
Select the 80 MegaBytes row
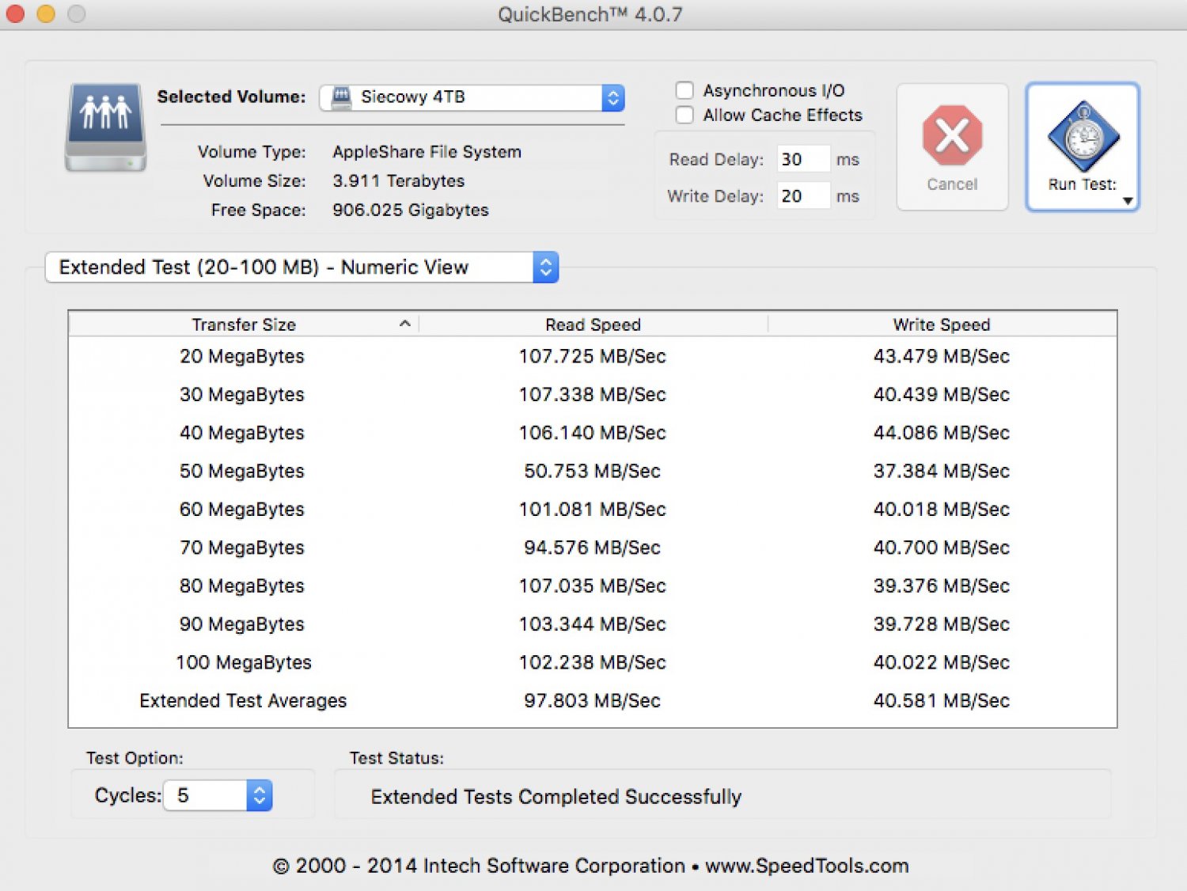(x=593, y=586)
